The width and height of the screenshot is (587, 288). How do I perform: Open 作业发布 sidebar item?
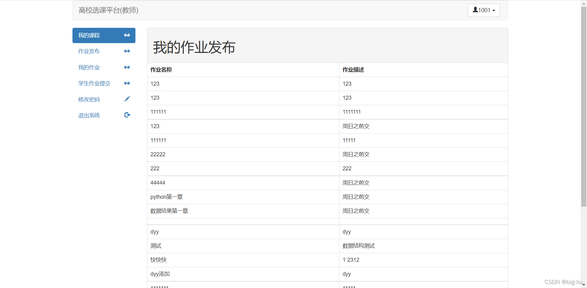point(104,51)
